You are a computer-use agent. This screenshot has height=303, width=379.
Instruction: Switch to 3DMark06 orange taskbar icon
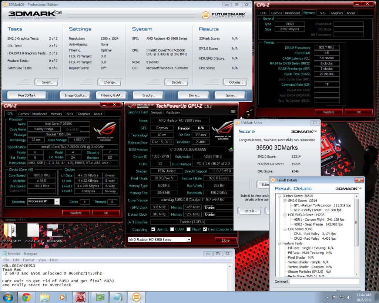pos(136,297)
